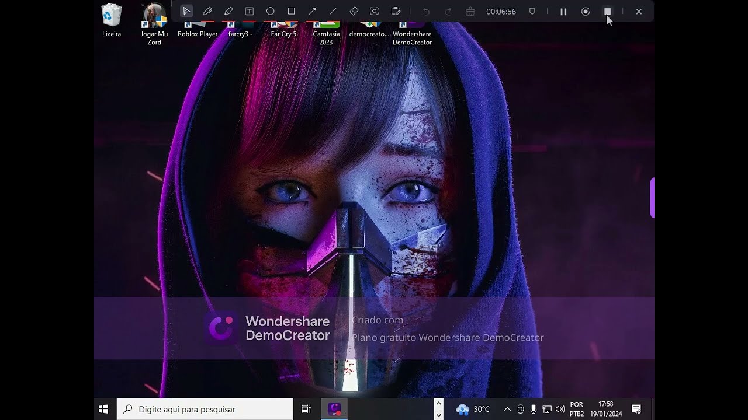Redo the last annotation
748x420 pixels.
(448, 12)
